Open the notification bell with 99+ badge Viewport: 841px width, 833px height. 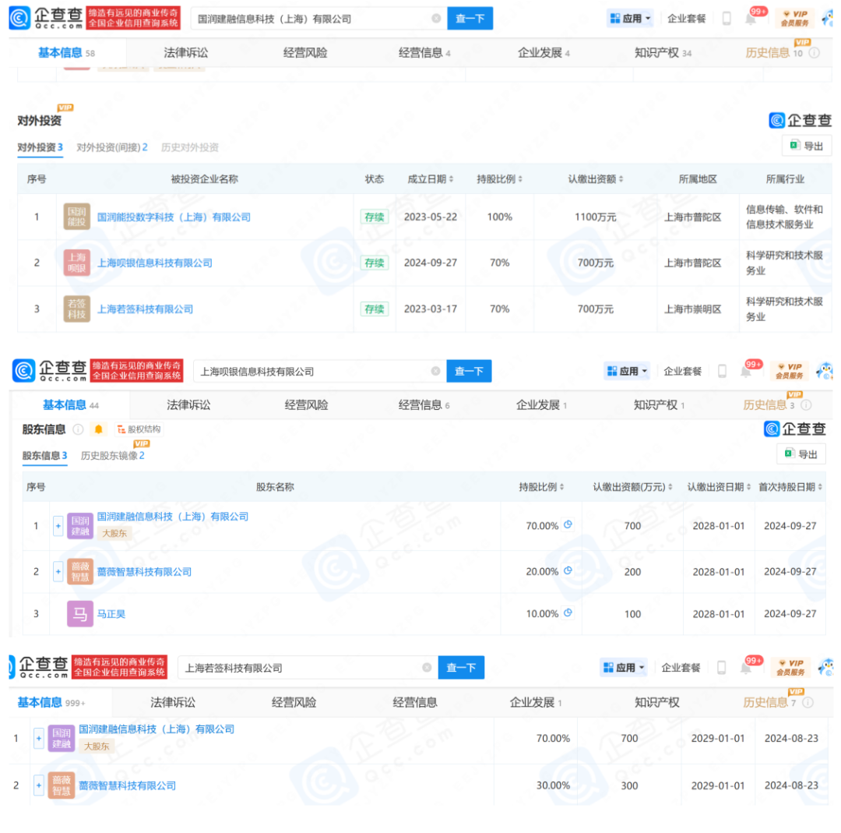point(751,18)
